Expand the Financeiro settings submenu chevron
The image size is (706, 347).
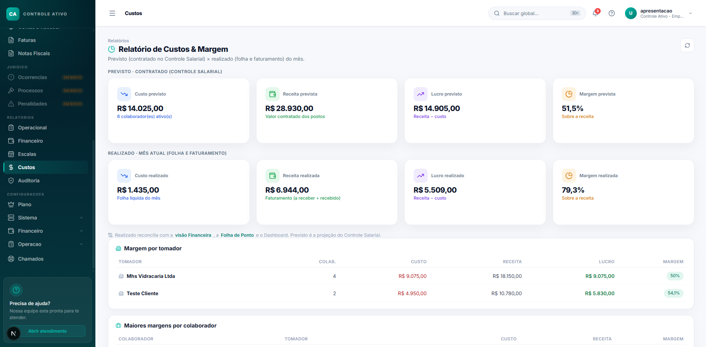(81, 231)
